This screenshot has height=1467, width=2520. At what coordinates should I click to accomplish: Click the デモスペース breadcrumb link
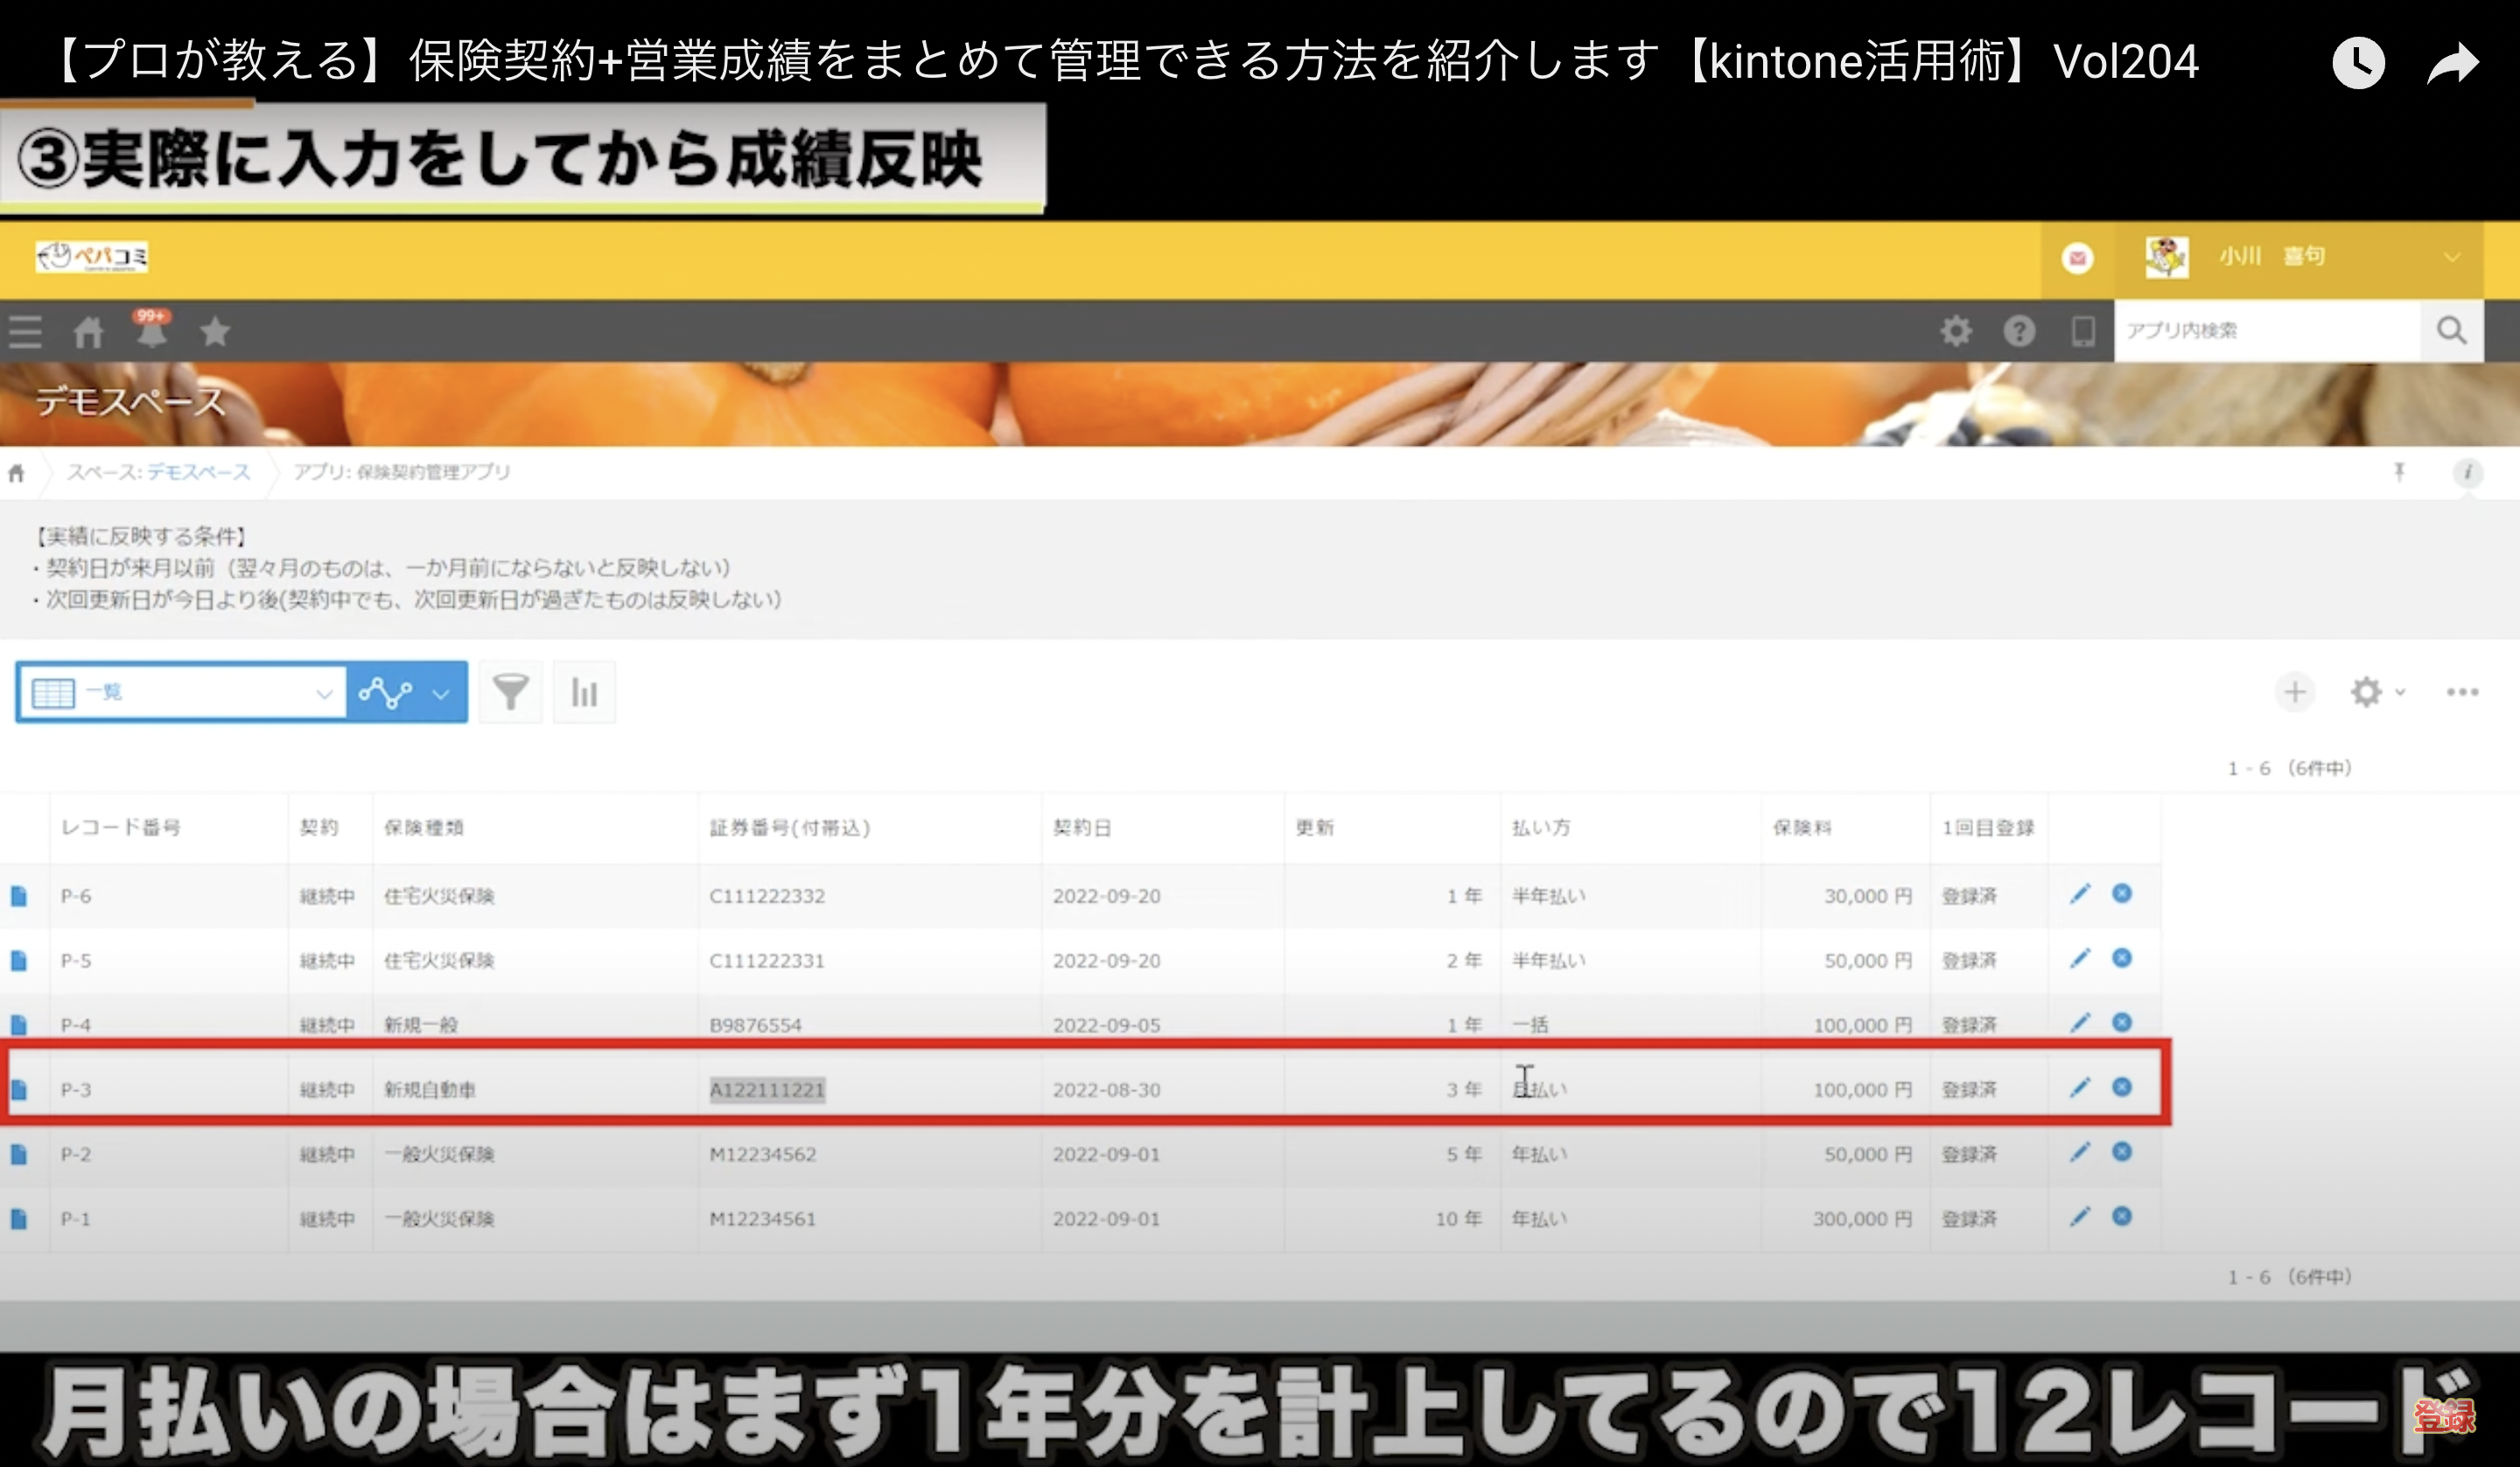[198, 472]
